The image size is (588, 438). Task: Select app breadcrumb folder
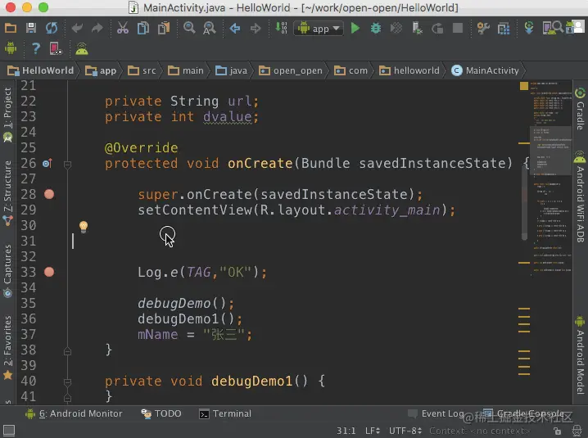coord(101,70)
